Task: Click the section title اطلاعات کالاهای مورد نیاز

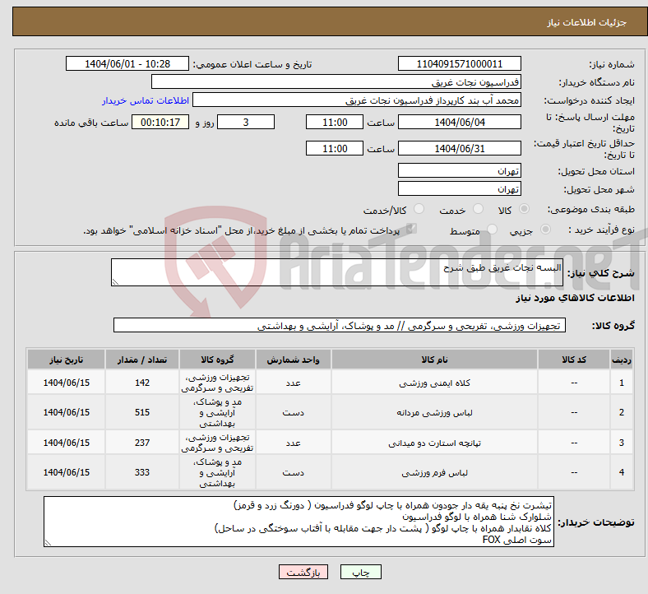Action: pyautogui.click(x=575, y=298)
